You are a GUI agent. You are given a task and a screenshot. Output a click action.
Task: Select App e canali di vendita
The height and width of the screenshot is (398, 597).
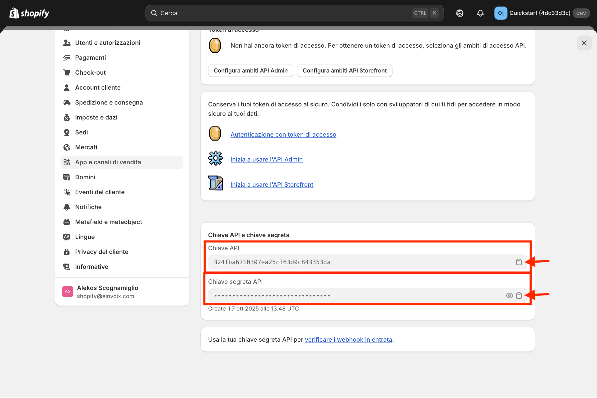(x=108, y=162)
